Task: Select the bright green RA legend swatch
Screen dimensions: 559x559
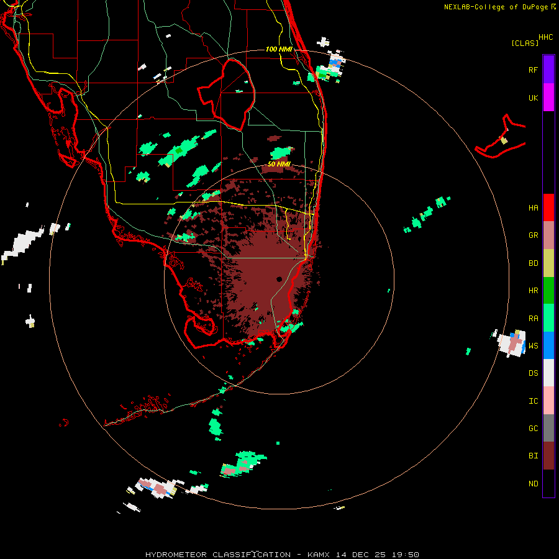Action: coord(548,318)
